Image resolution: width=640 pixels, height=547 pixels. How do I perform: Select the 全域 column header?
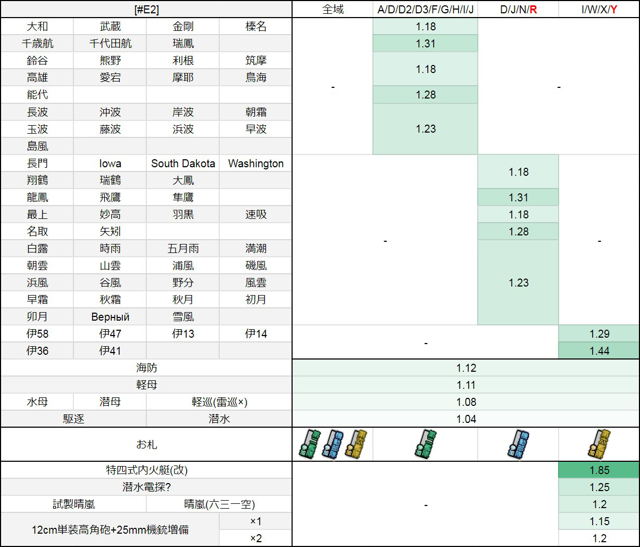pos(333,9)
